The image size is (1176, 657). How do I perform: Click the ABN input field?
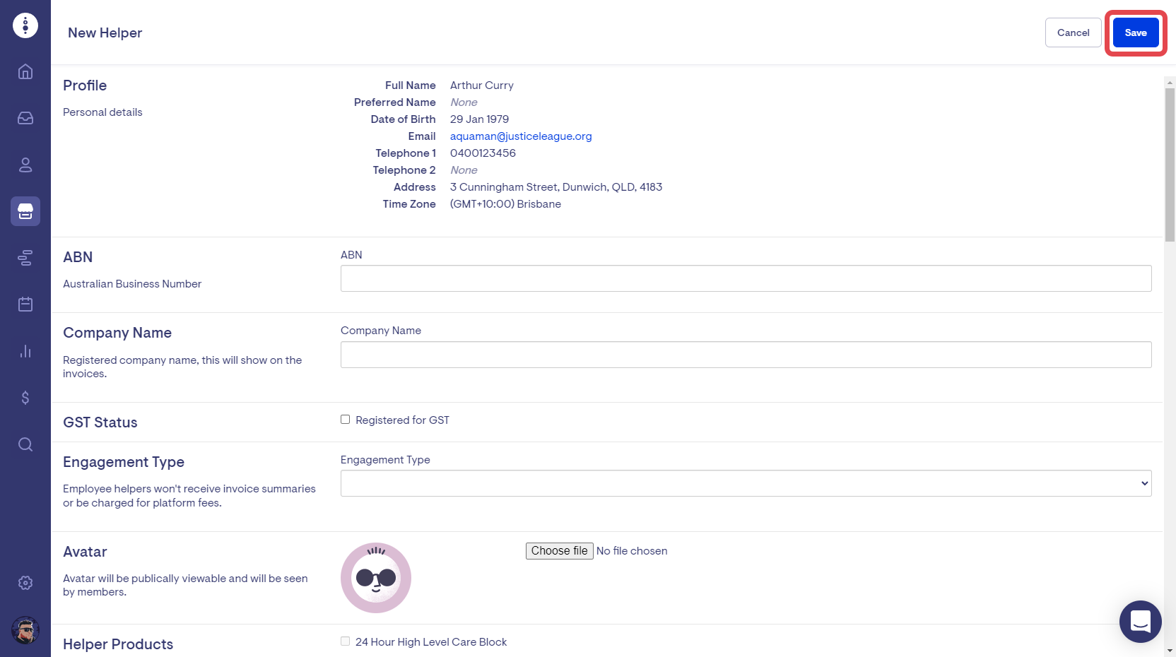[746, 278]
